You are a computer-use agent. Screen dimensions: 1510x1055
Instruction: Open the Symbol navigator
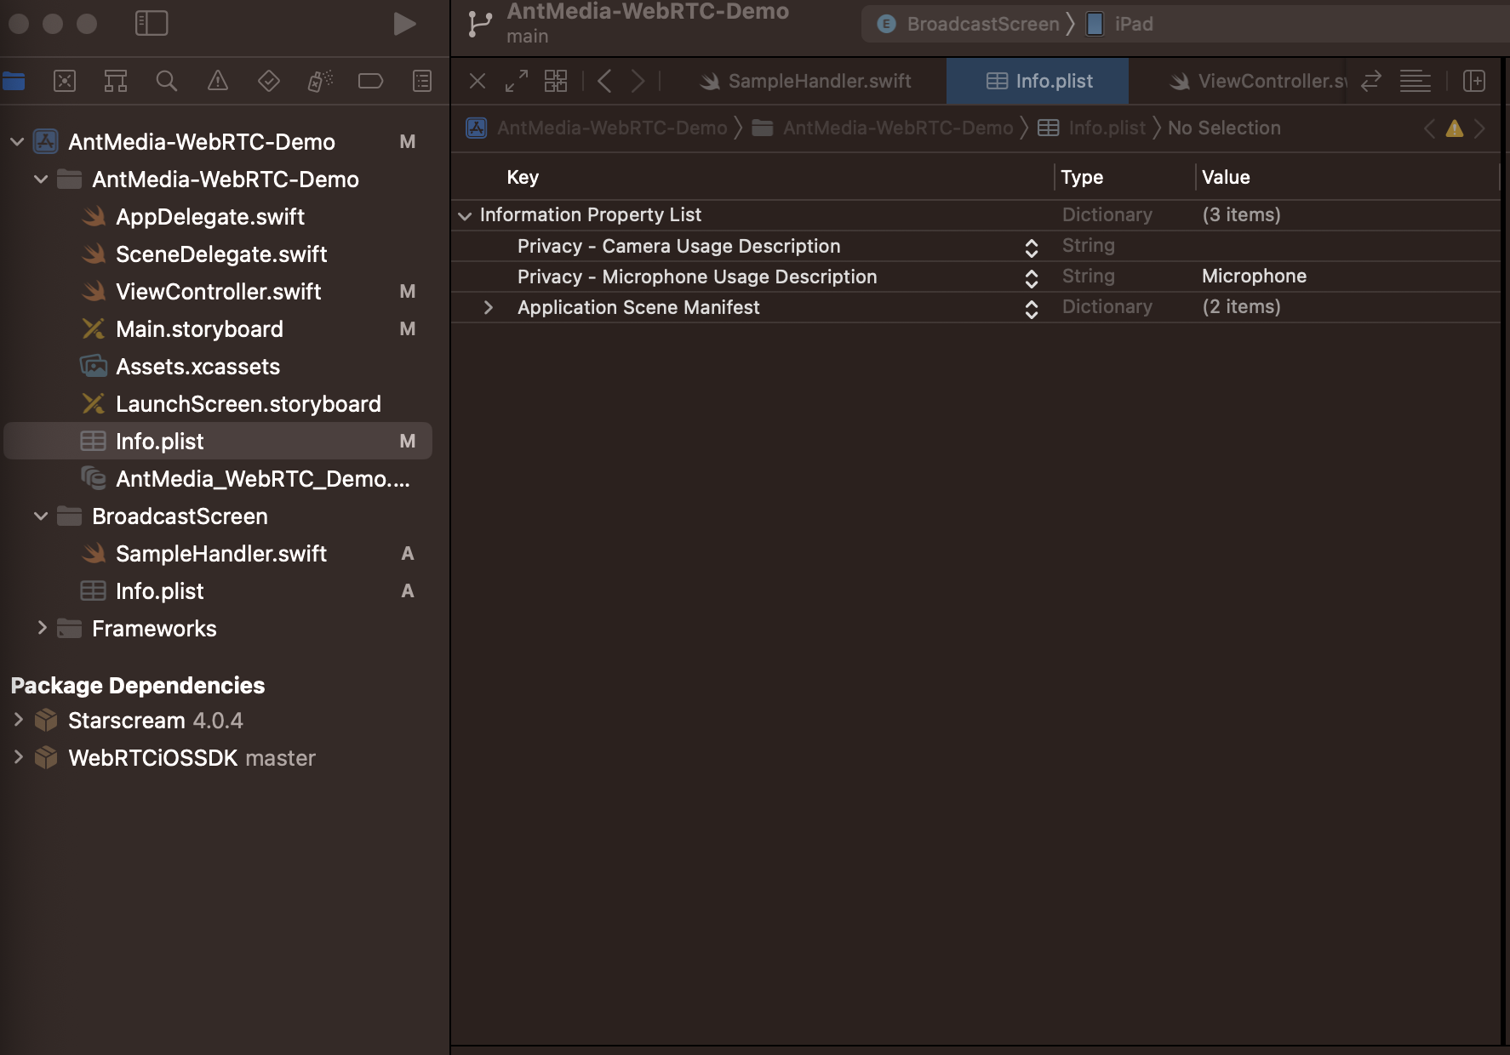(116, 81)
